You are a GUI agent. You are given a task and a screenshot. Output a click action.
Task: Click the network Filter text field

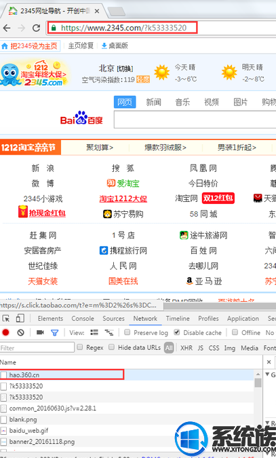tap(37, 348)
